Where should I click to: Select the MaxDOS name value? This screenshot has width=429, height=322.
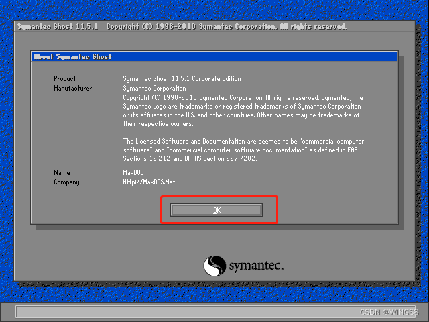[x=133, y=173]
